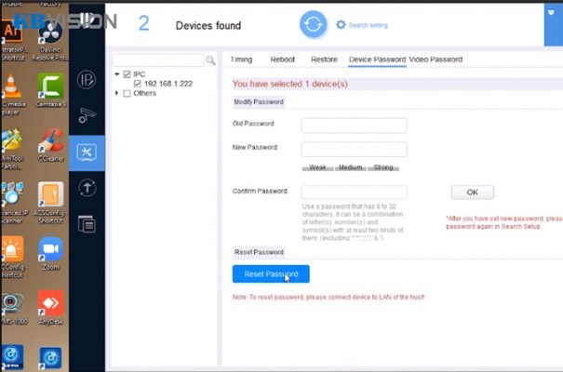Switch to the Restore tab

coord(324,60)
